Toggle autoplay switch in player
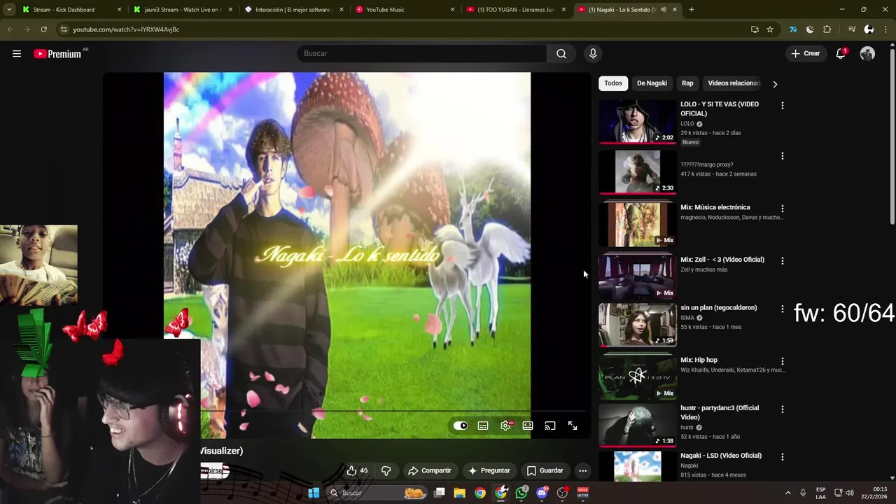Image resolution: width=896 pixels, height=504 pixels. coord(460,426)
